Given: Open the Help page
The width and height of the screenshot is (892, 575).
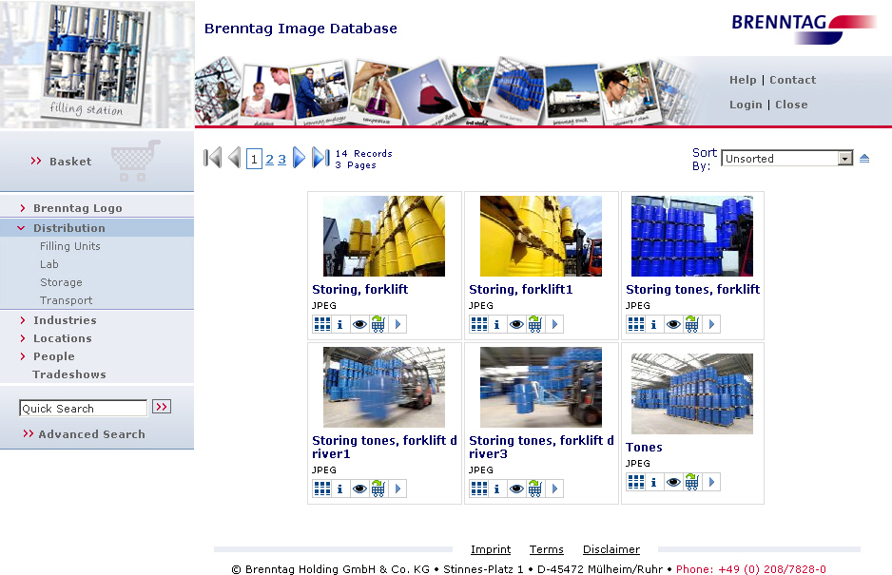Looking at the screenshot, I should click(743, 80).
